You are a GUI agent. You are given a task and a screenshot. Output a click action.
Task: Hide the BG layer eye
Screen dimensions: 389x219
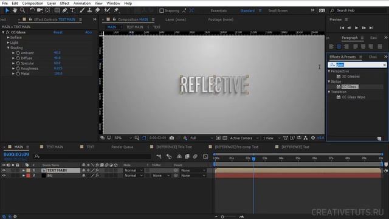click(x=4, y=176)
